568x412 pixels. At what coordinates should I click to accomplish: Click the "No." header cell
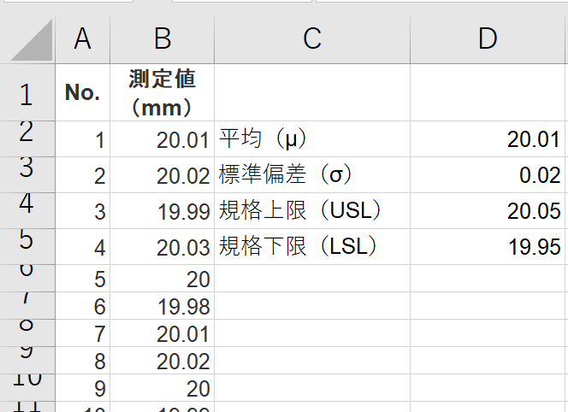click(x=83, y=92)
